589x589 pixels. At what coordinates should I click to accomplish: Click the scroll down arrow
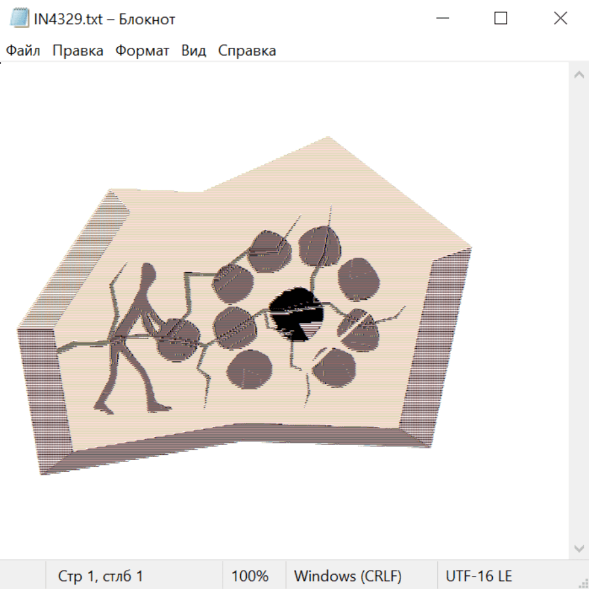(x=579, y=548)
